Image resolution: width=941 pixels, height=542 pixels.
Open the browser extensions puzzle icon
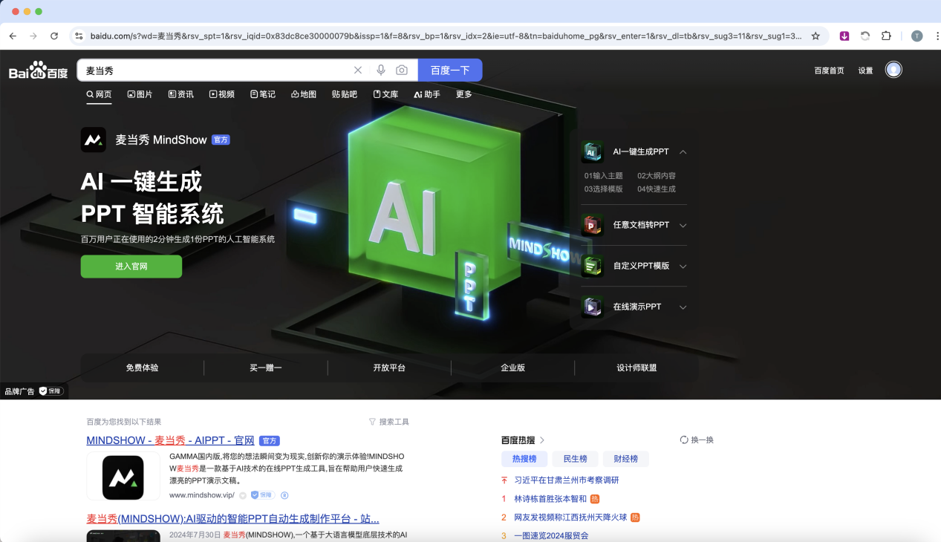point(886,36)
